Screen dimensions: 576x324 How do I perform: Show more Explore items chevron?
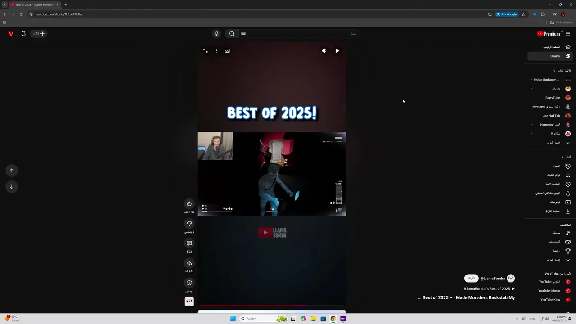point(568,260)
